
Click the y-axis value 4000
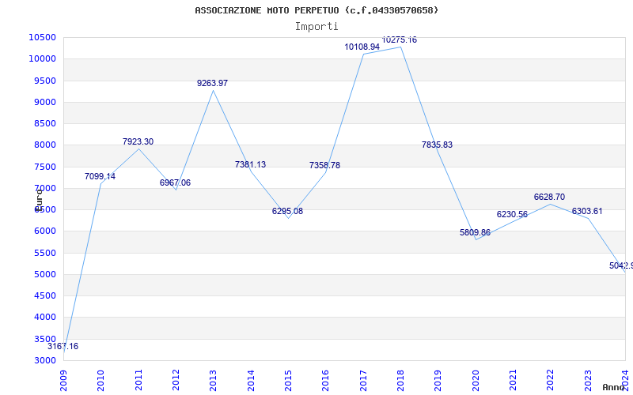(44, 318)
